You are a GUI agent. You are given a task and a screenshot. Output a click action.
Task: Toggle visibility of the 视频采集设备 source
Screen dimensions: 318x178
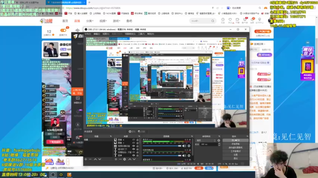(x=134, y=146)
